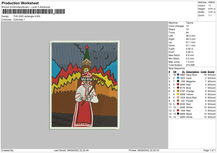The image size is (217, 153).
Task: Click the N# column header
Action: pyautogui.click(x=174, y=71)
